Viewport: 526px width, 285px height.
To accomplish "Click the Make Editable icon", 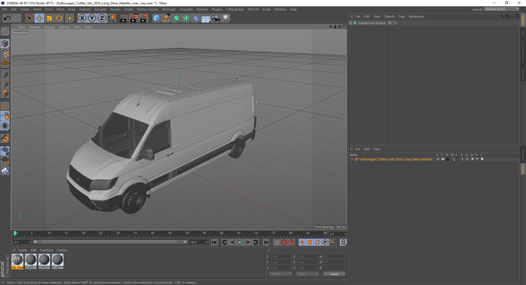I will [5, 31].
